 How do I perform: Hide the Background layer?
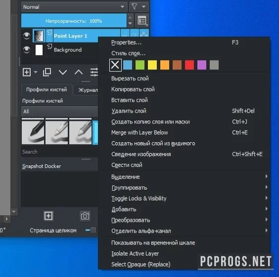coord(27,49)
